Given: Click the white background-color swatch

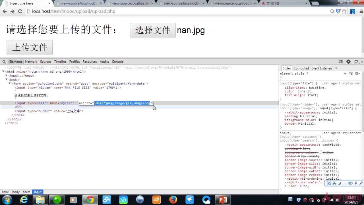Looking at the screenshot, I should [x=320, y=152].
